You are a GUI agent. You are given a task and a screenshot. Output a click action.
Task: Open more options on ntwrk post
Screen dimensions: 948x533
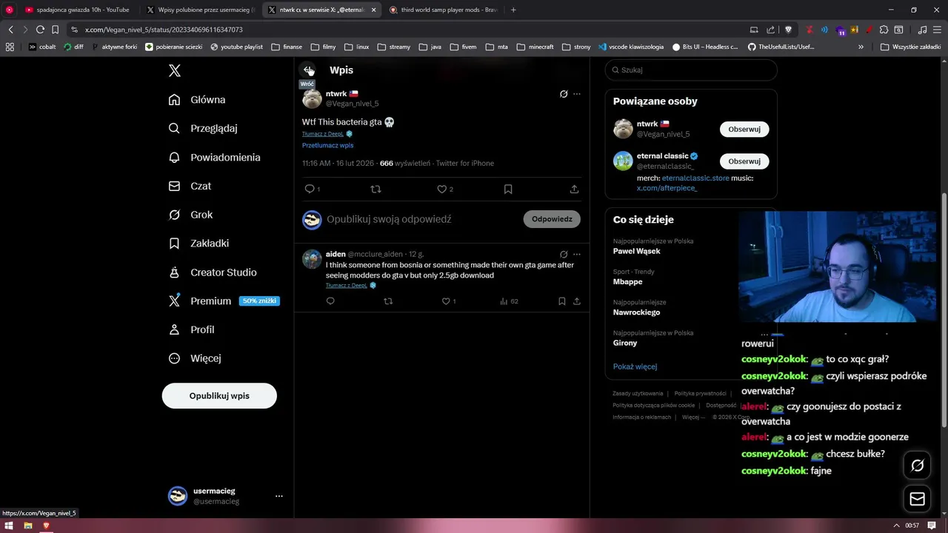[577, 94]
